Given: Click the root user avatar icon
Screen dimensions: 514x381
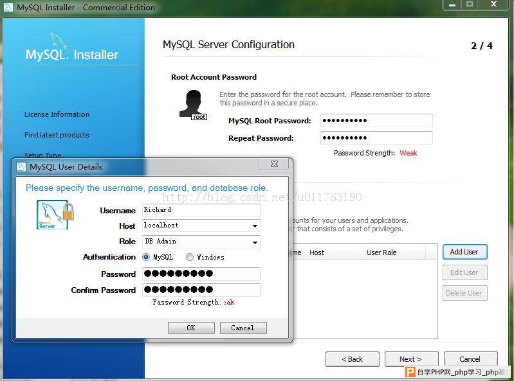Looking at the screenshot, I should pyautogui.click(x=193, y=105).
